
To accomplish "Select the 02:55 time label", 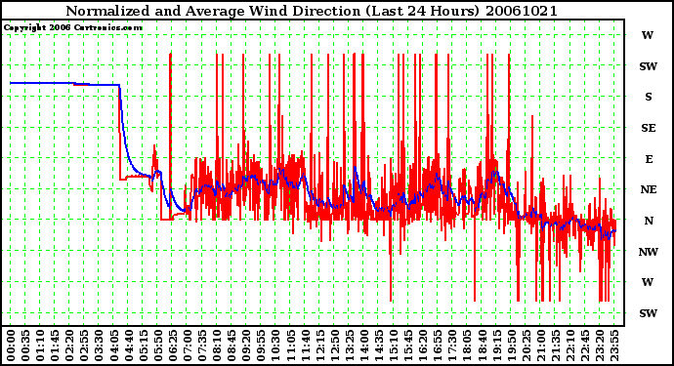I will 84,346.
